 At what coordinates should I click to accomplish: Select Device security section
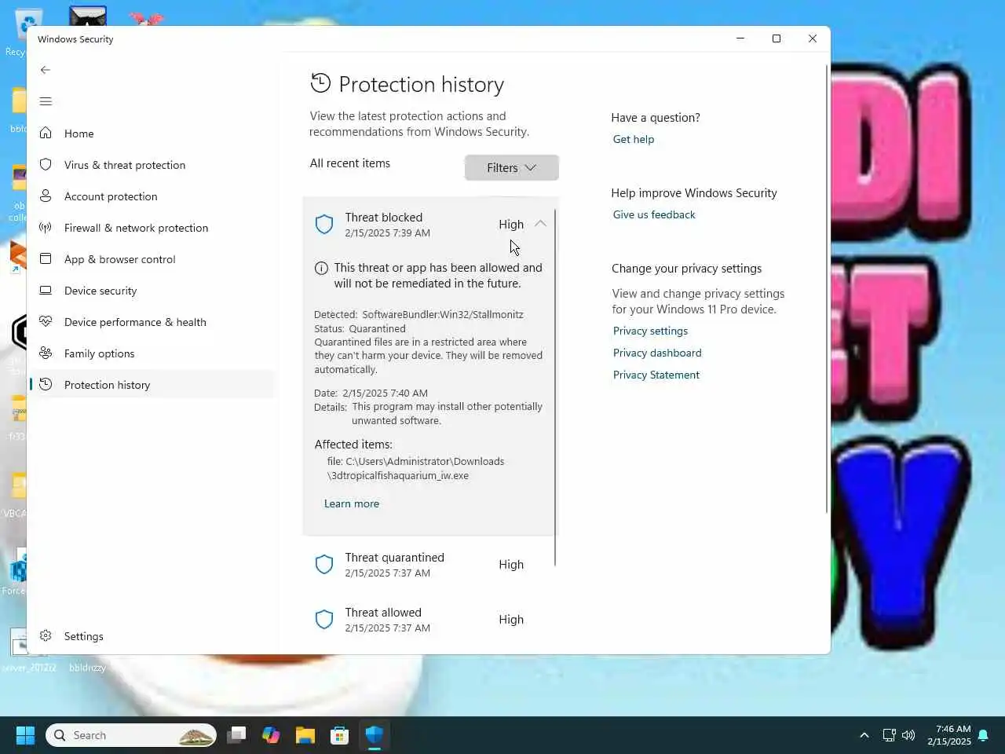pyautogui.click(x=152, y=291)
